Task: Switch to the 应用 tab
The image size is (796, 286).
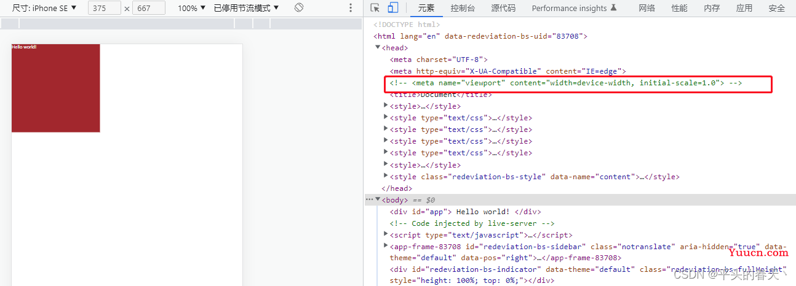Action: pos(744,8)
